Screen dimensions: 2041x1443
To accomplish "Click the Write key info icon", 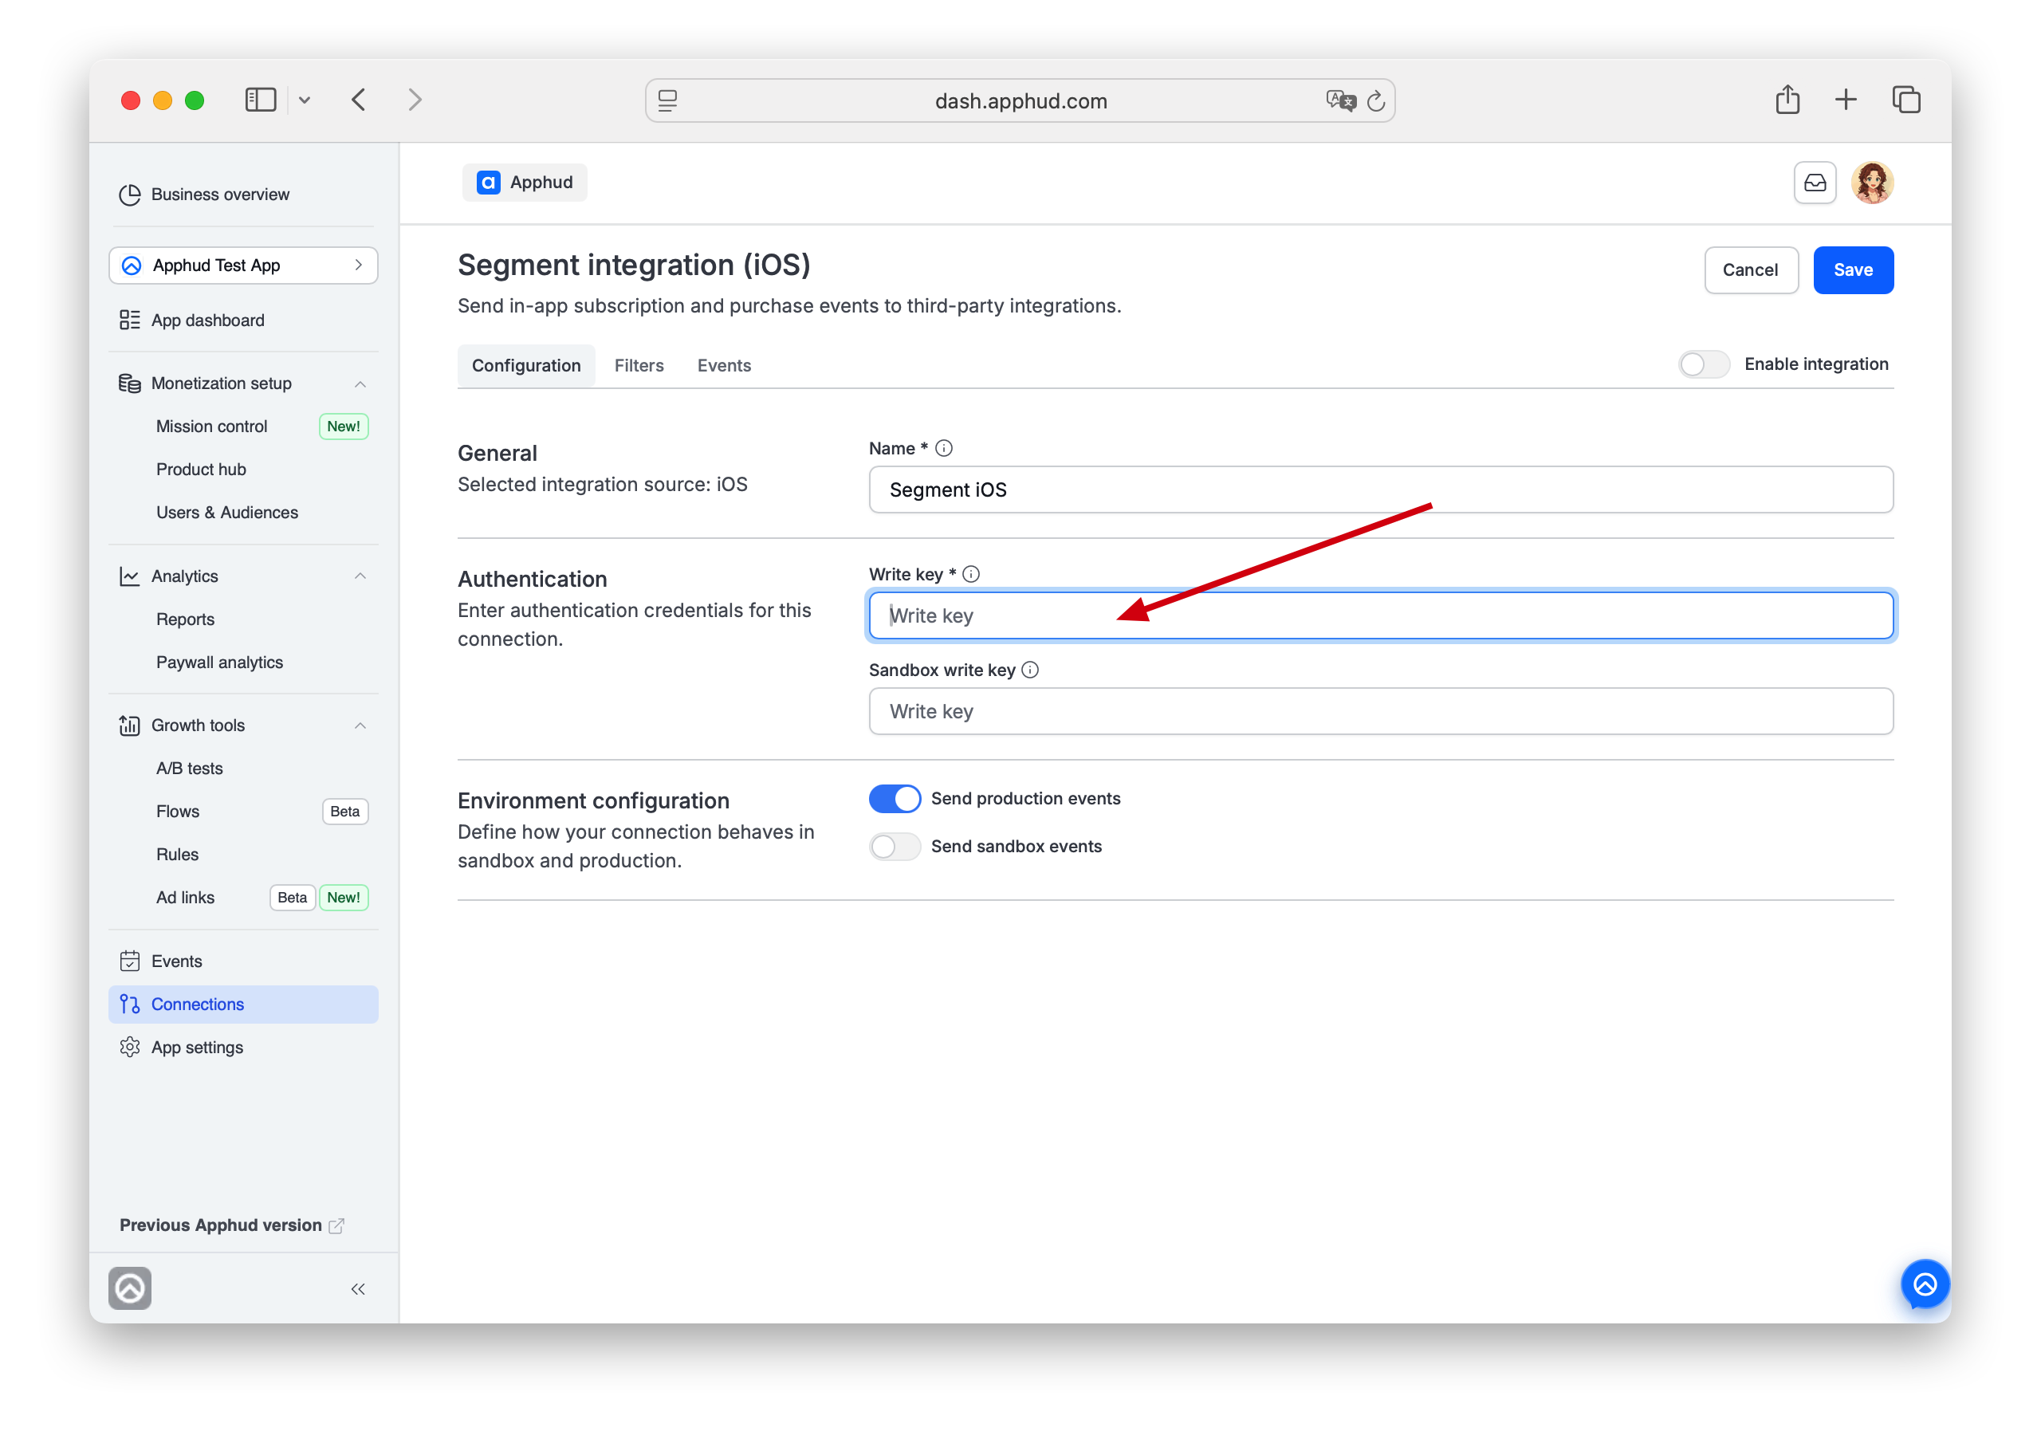I will pyautogui.click(x=971, y=574).
